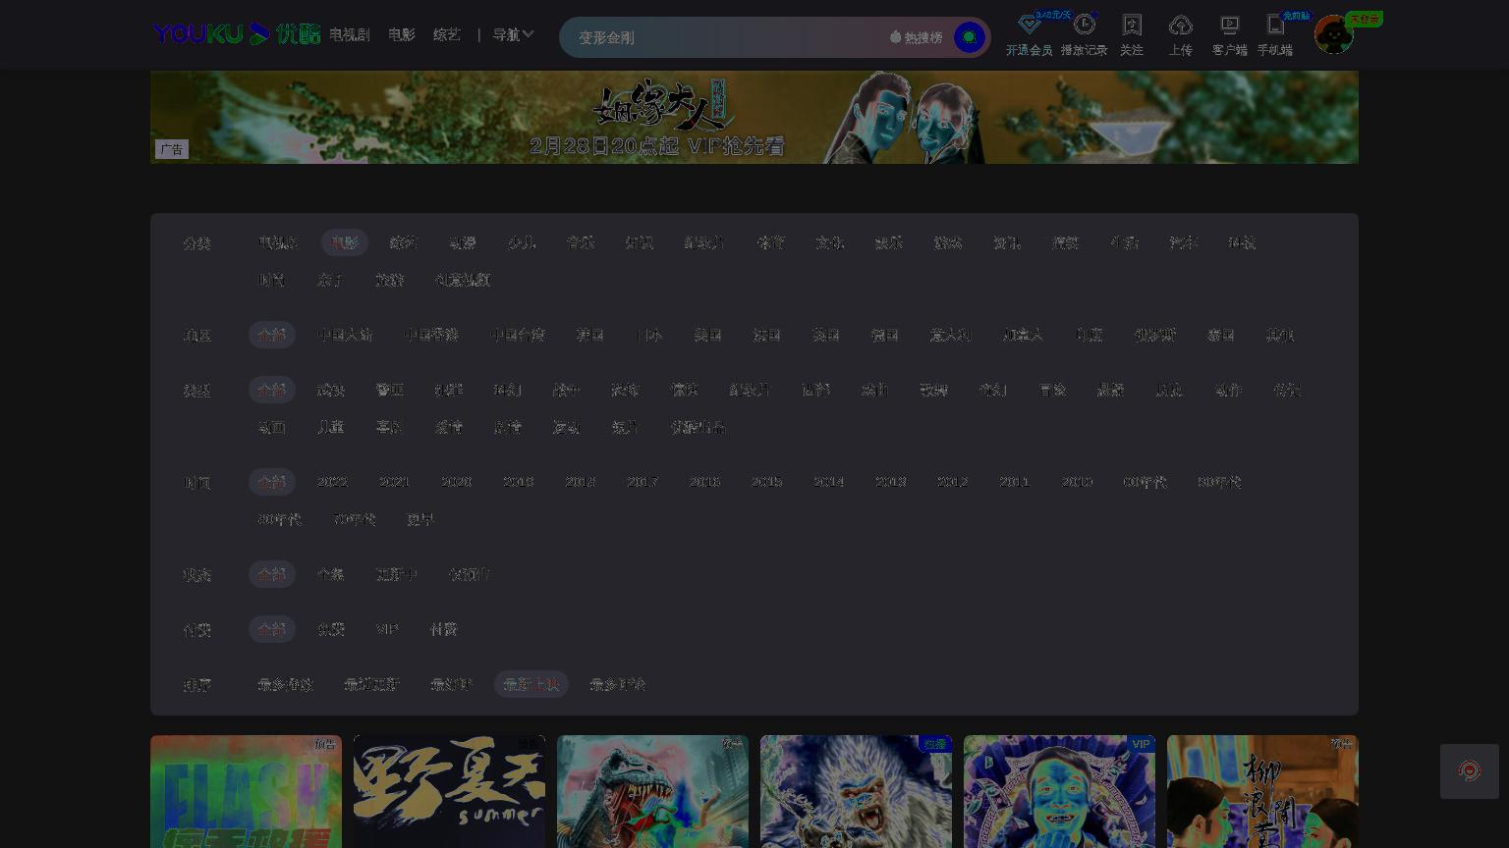Select 2014 in 时间 filter
The image size is (1509, 848).
[828, 482]
